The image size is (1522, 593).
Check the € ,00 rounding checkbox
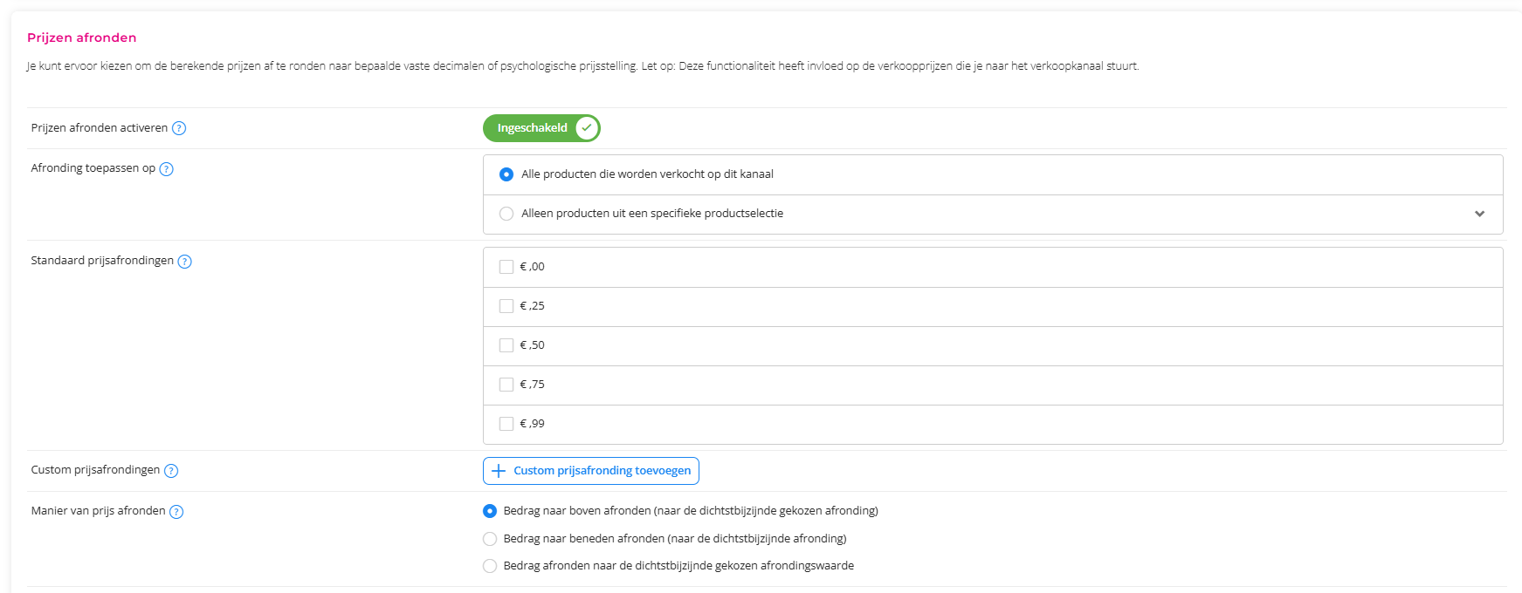(x=506, y=267)
